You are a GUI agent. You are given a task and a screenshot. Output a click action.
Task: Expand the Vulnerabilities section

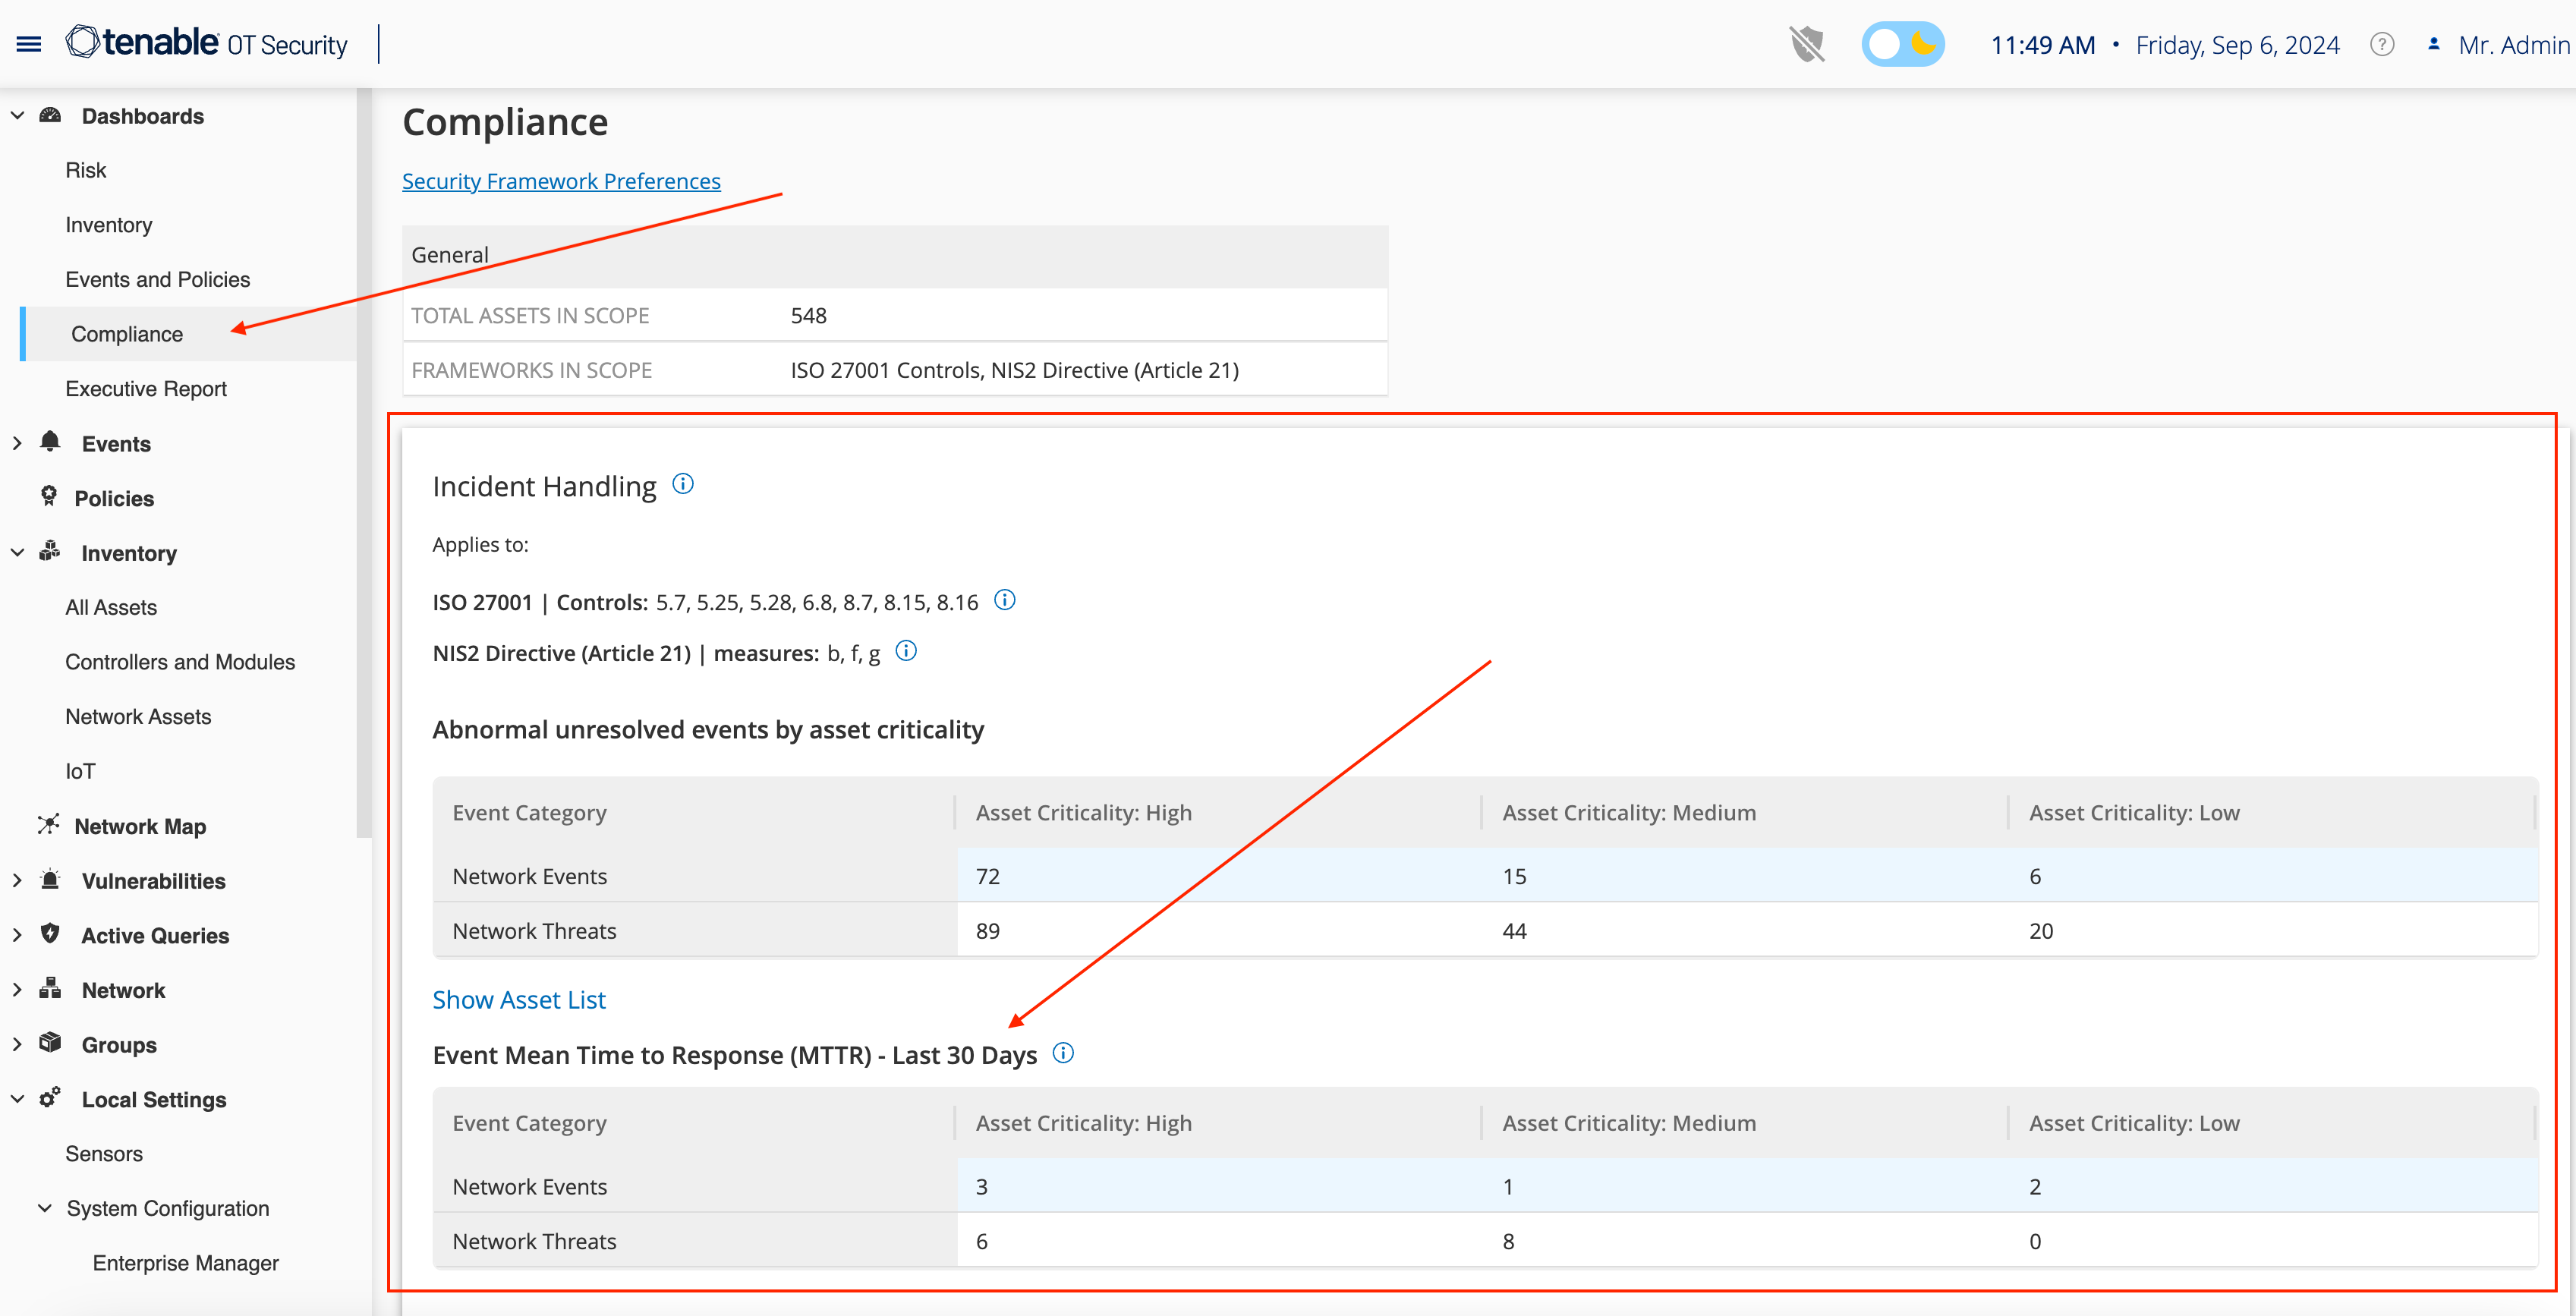coord(17,880)
